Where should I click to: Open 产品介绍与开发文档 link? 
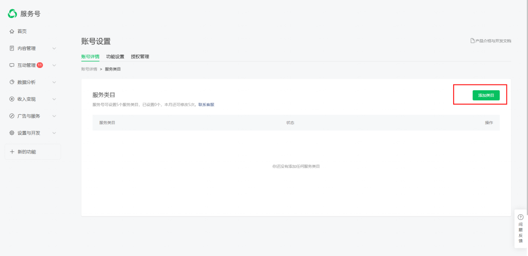coord(490,41)
